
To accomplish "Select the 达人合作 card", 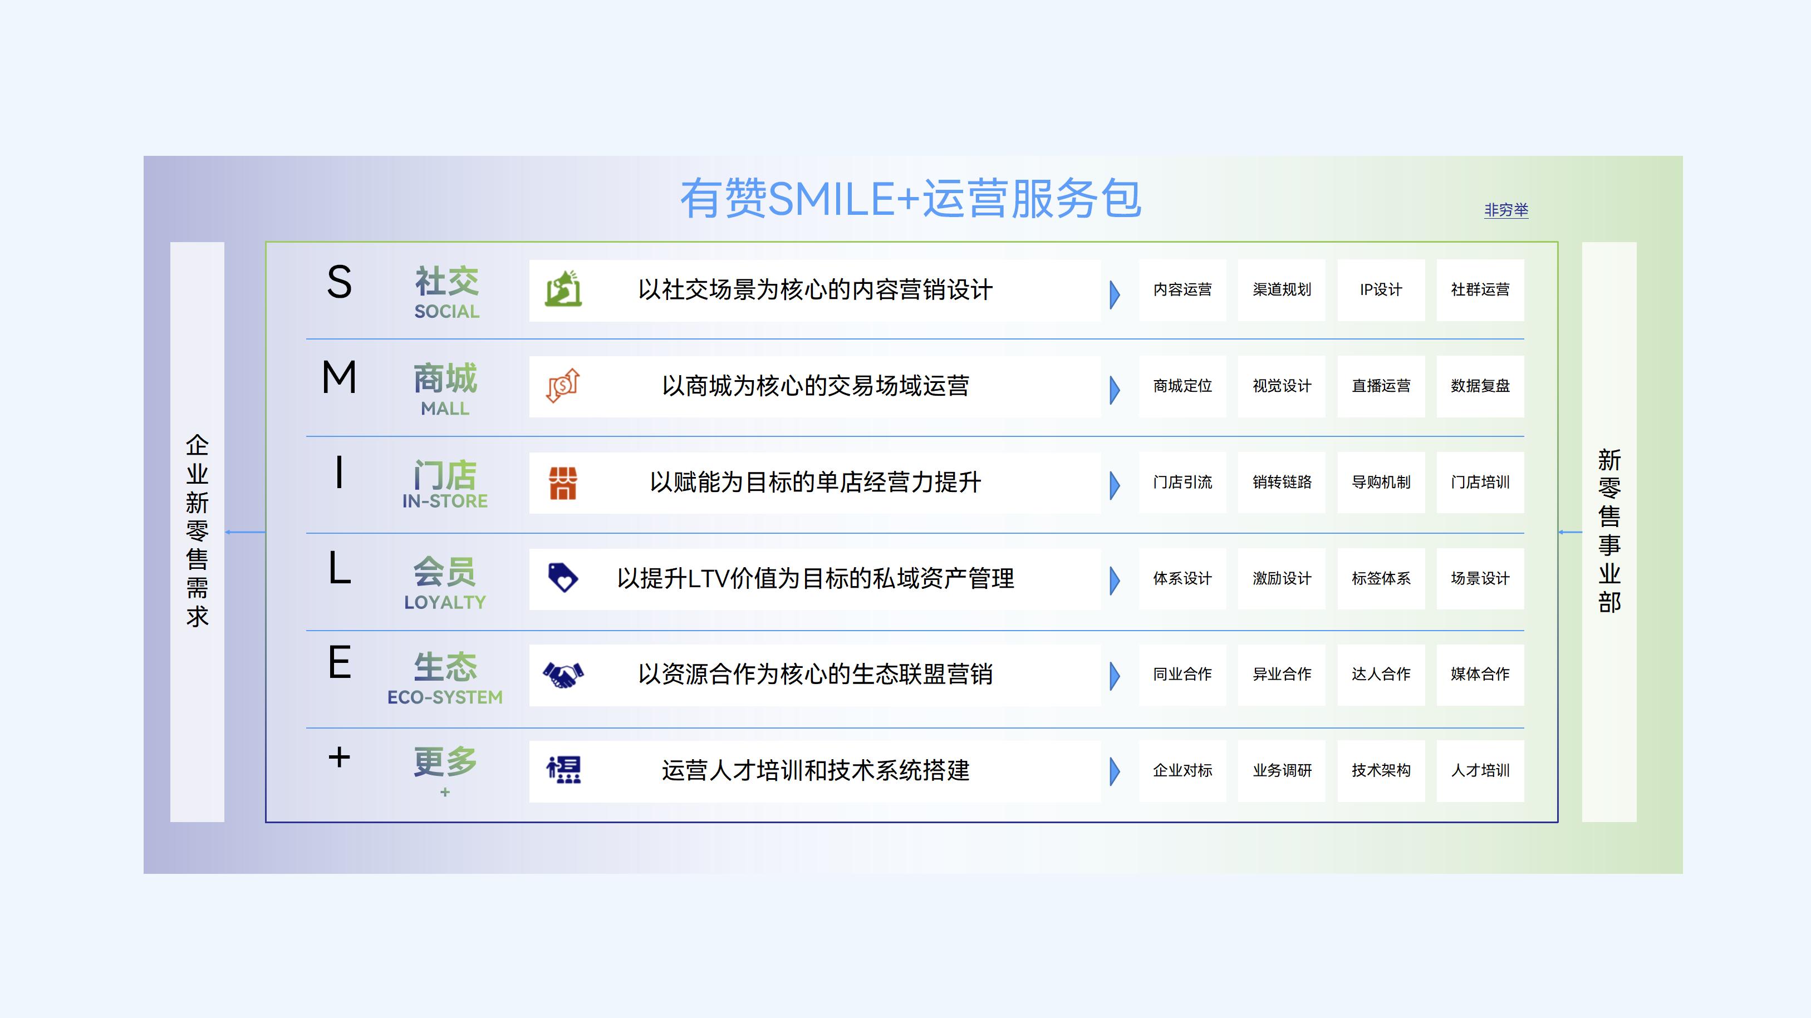I will [1381, 675].
